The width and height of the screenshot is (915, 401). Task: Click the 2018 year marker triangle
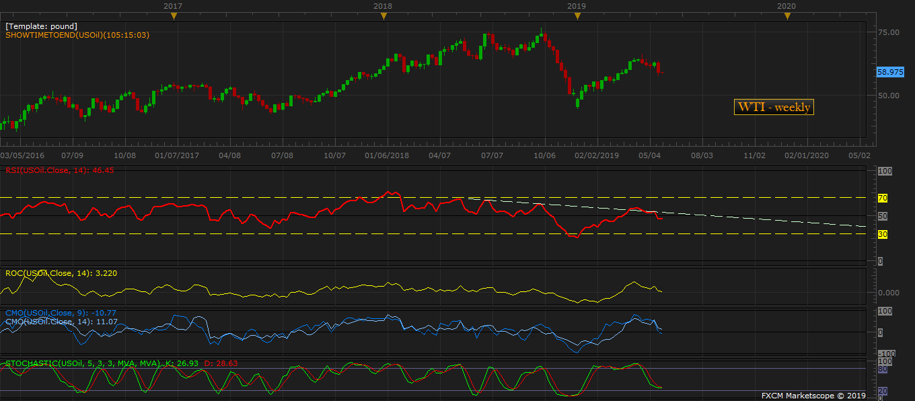(x=383, y=15)
